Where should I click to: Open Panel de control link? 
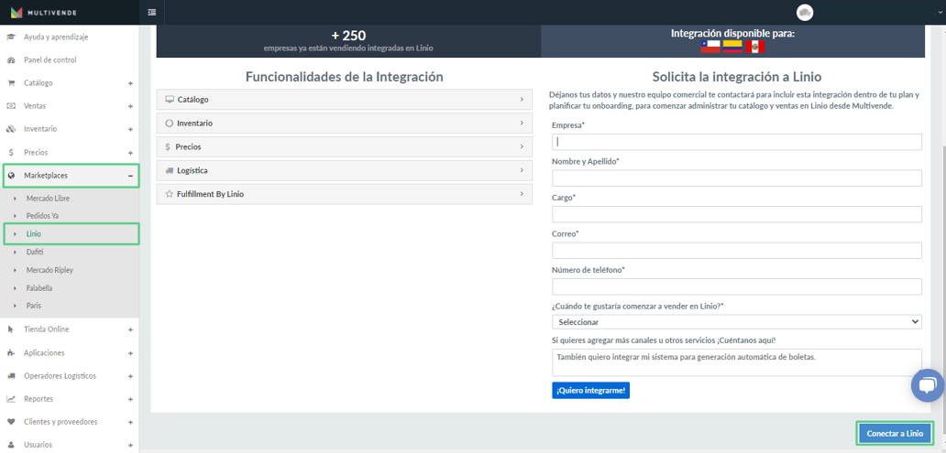pyautogui.click(x=50, y=60)
